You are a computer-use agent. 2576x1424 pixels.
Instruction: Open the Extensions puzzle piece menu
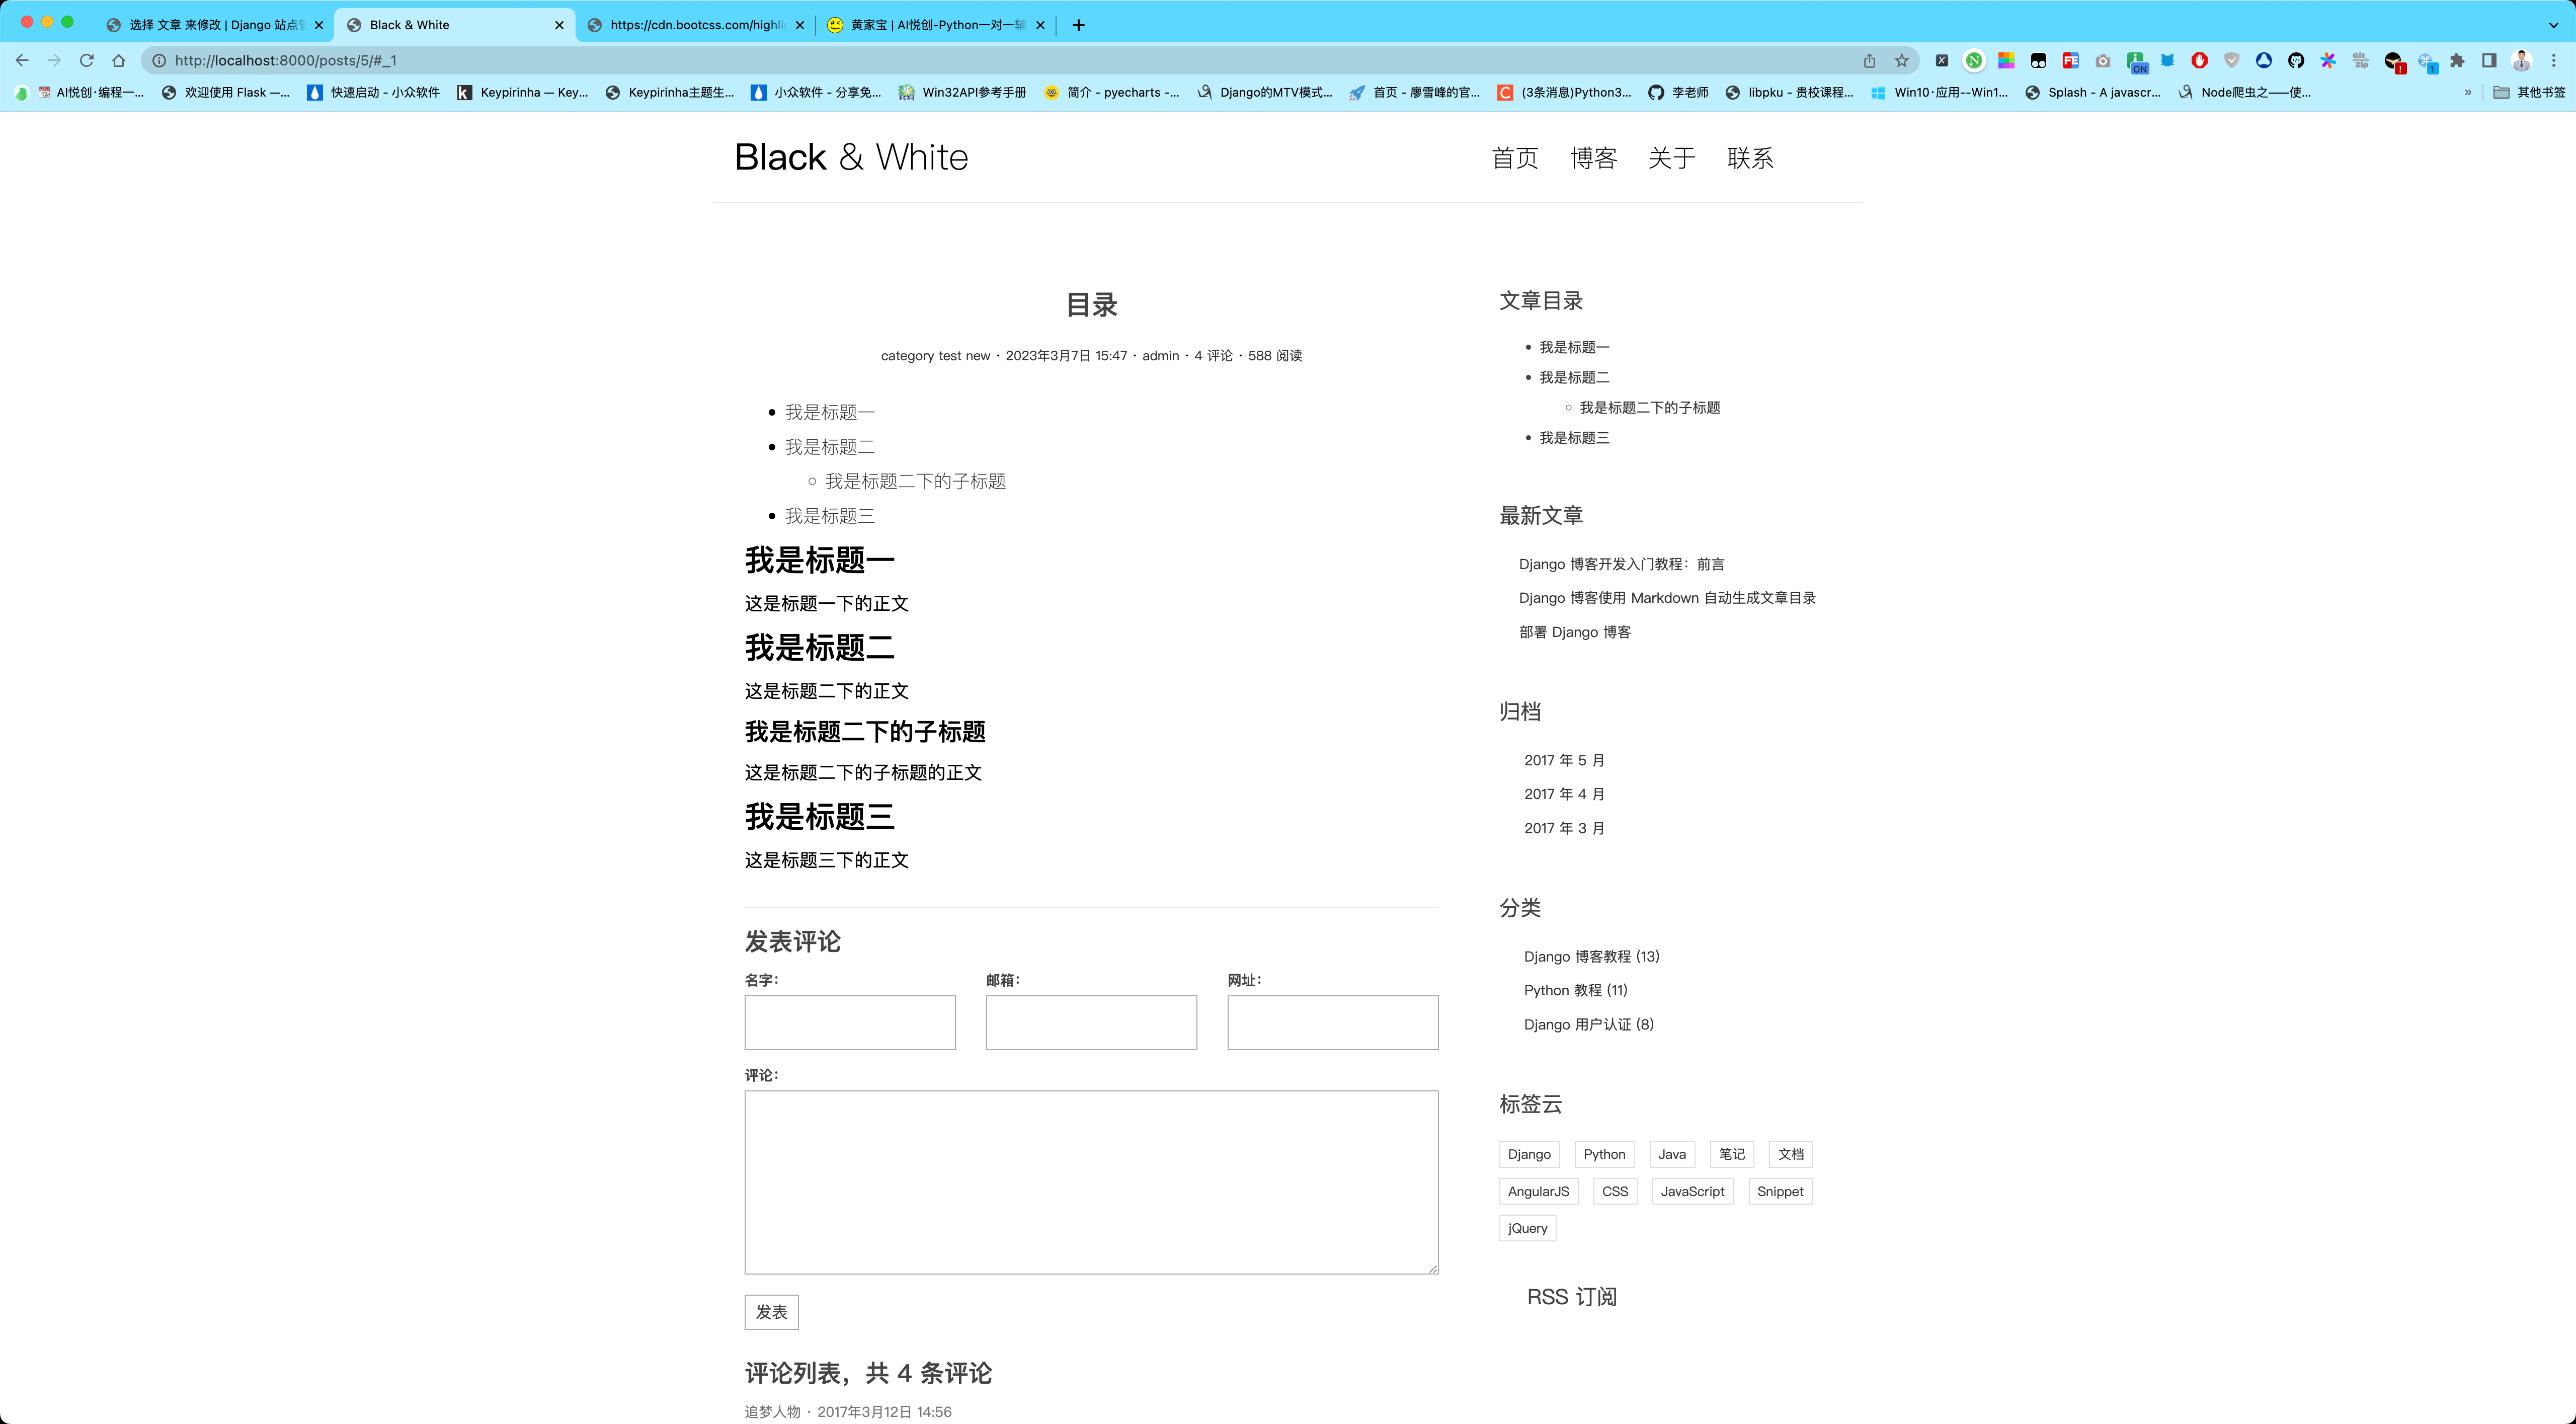click(2457, 60)
